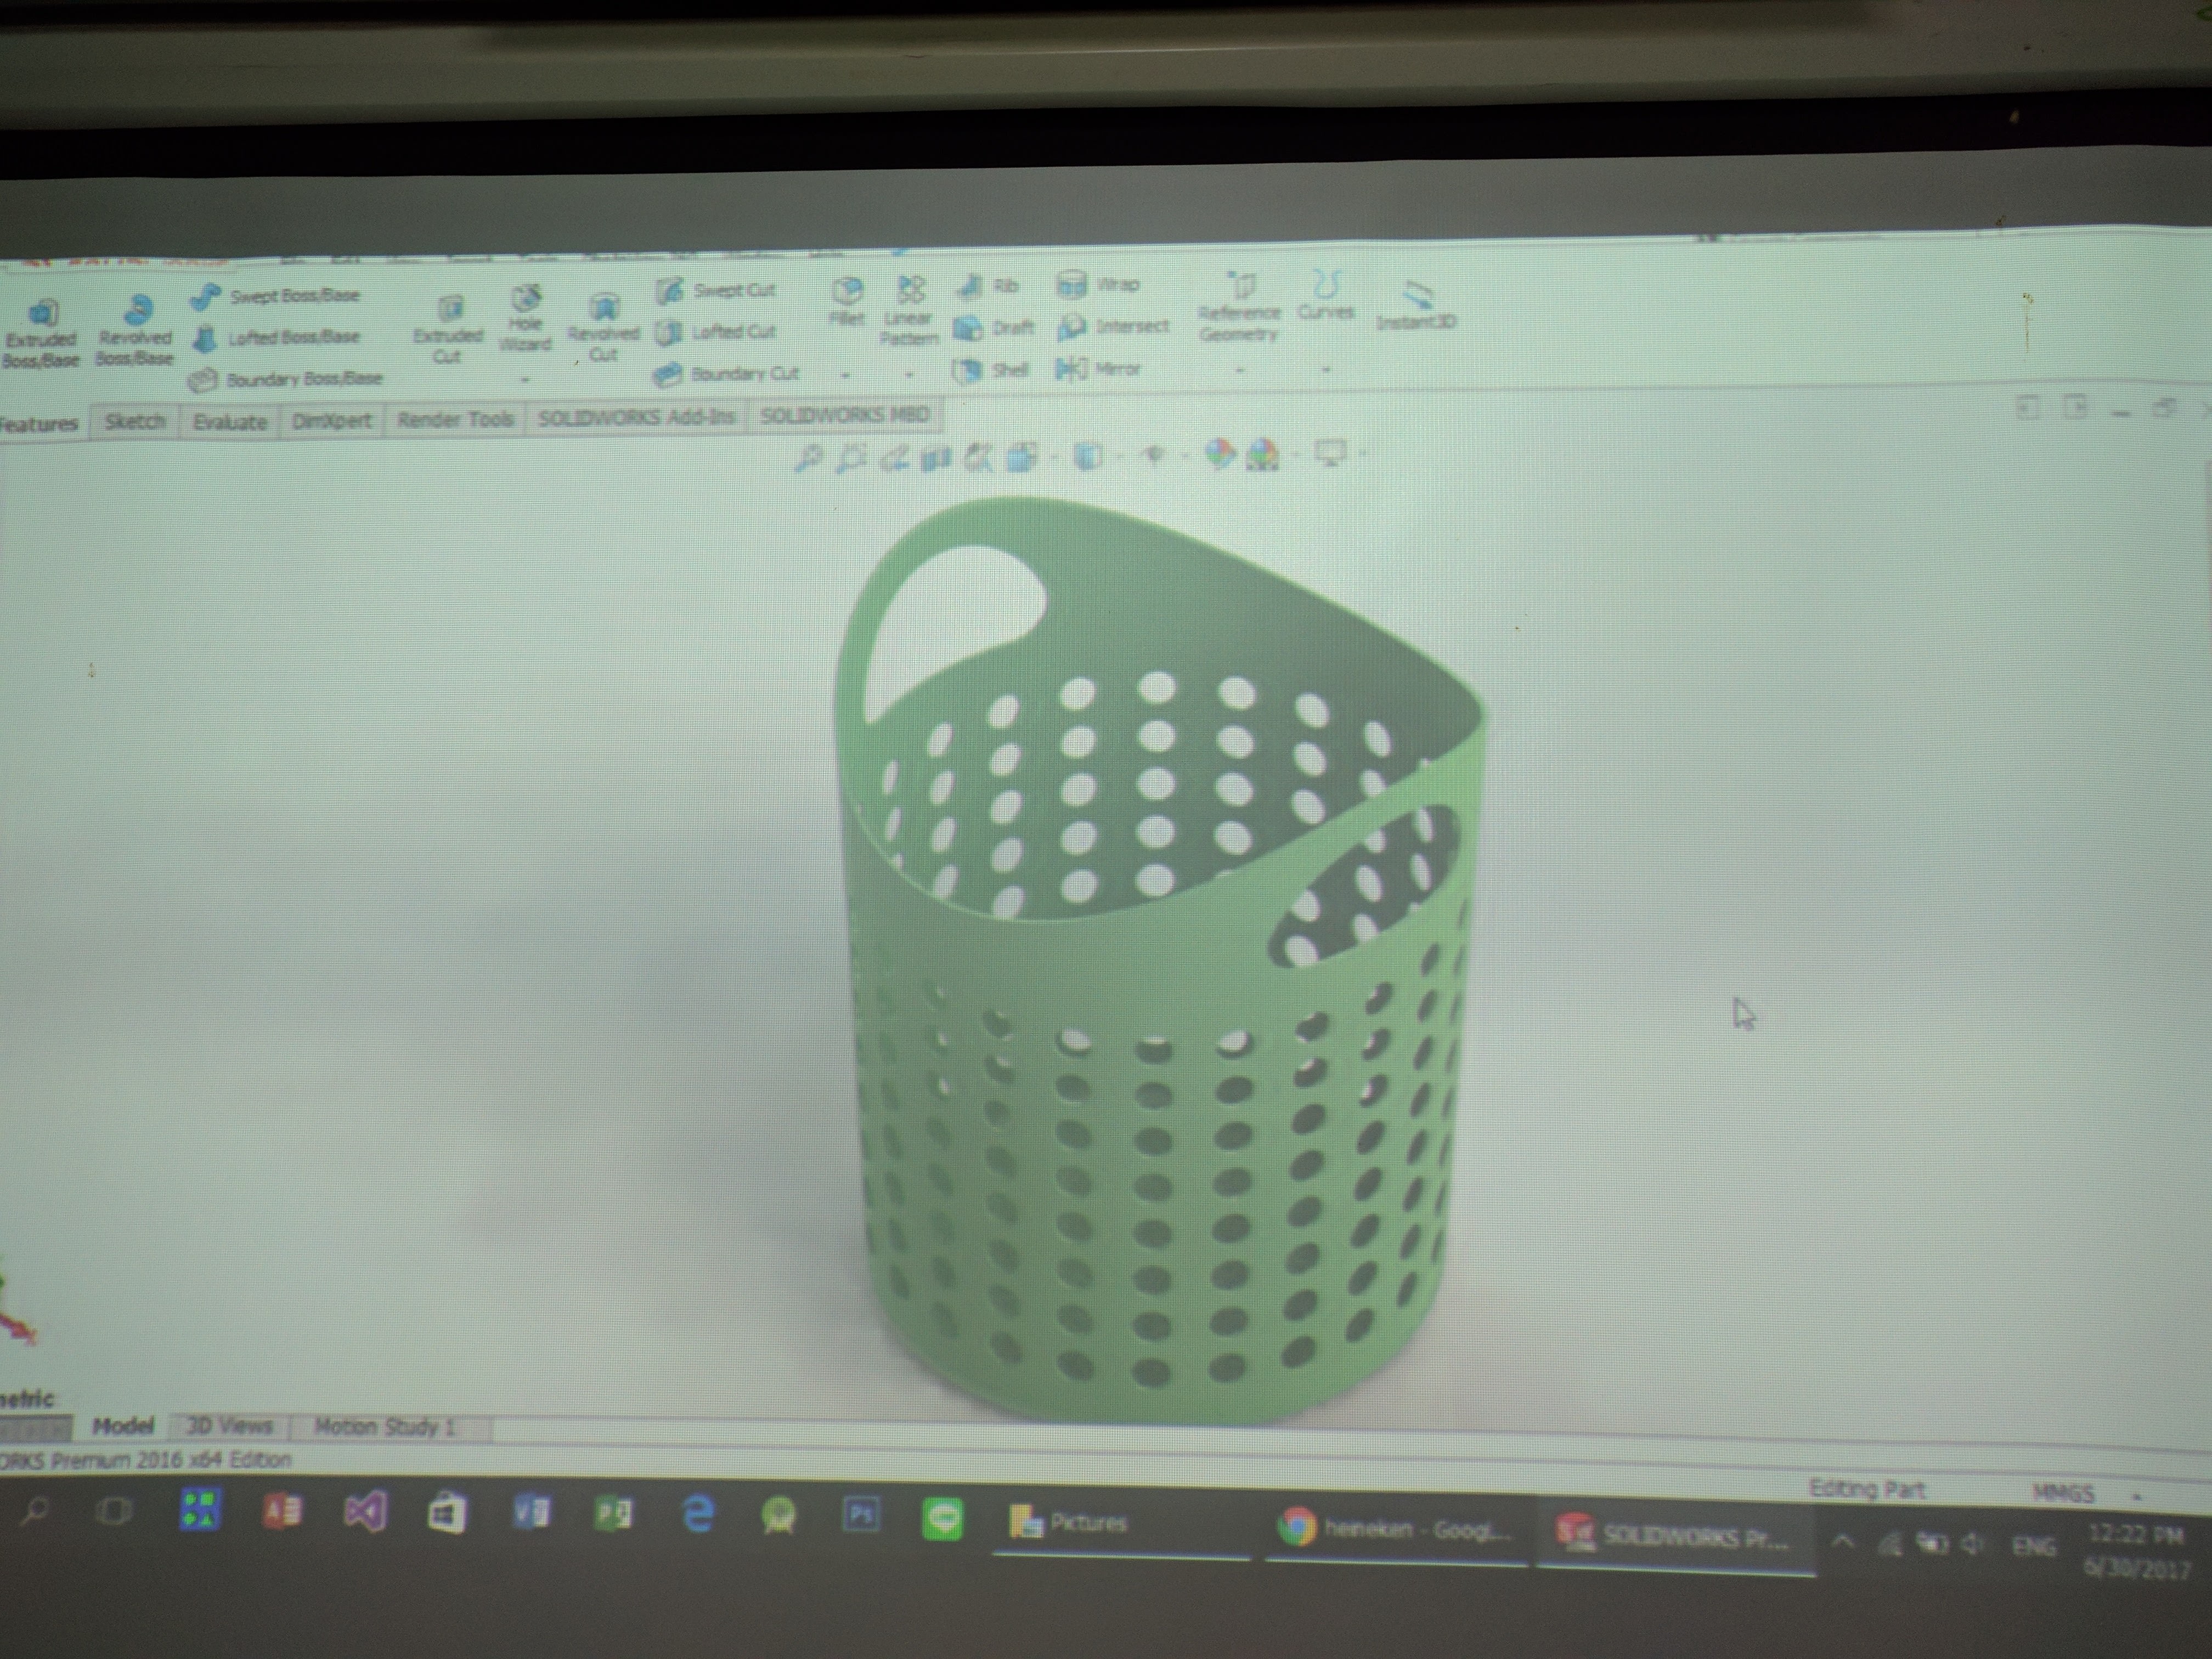Image resolution: width=2212 pixels, height=1659 pixels.
Task: Select the Intersect tool
Action: (1113, 326)
